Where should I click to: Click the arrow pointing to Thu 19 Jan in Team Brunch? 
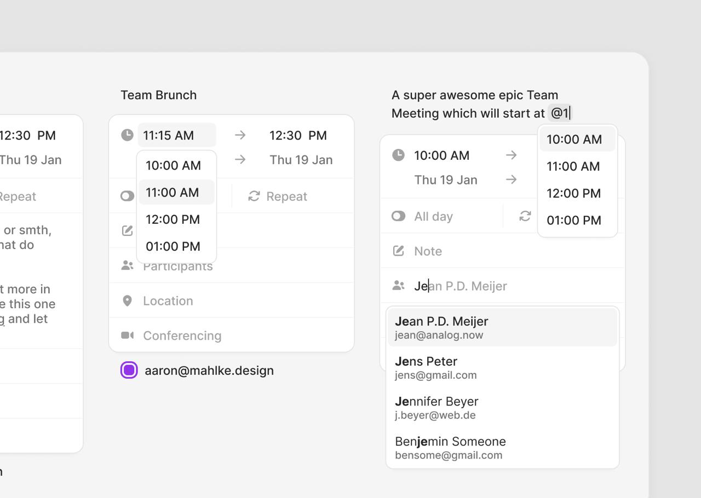coord(240,160)
